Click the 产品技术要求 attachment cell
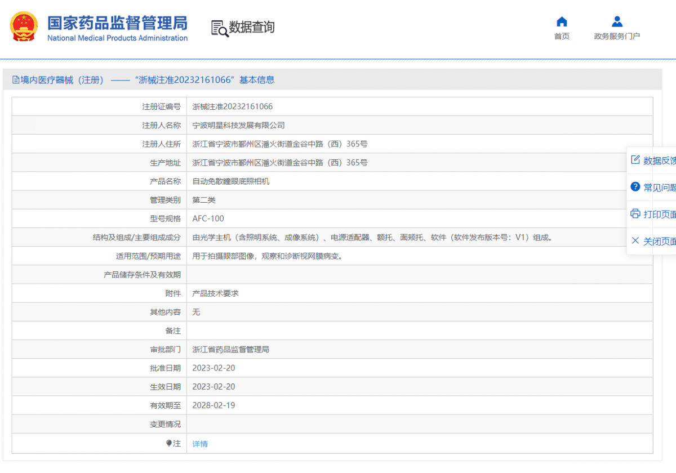The width and height of the screenshot is (676, 473). (215, 293)
